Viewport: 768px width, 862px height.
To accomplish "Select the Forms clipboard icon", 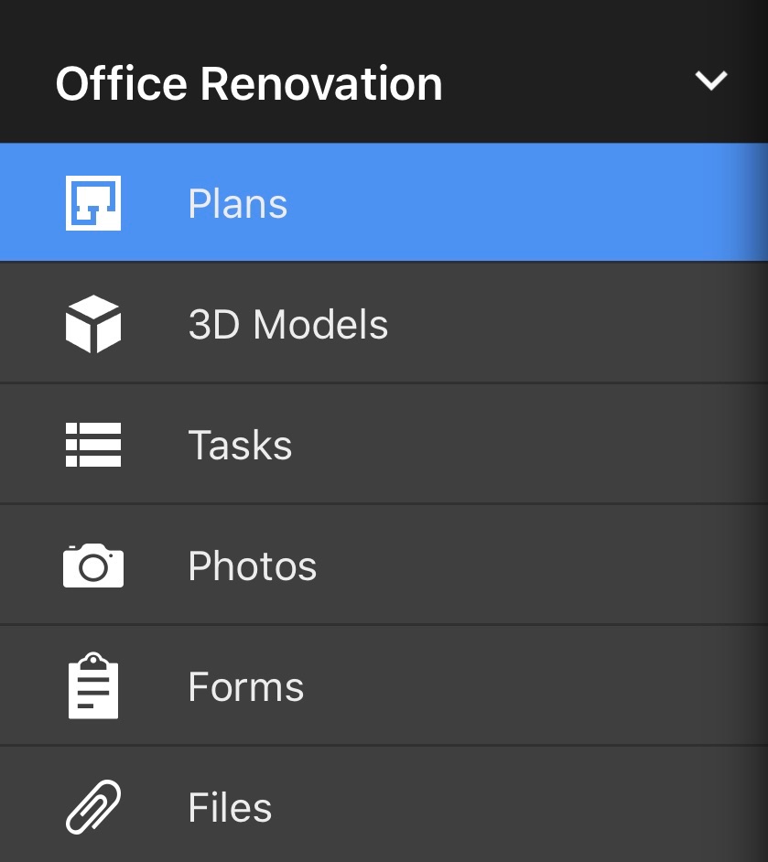I will click(93, 687).
